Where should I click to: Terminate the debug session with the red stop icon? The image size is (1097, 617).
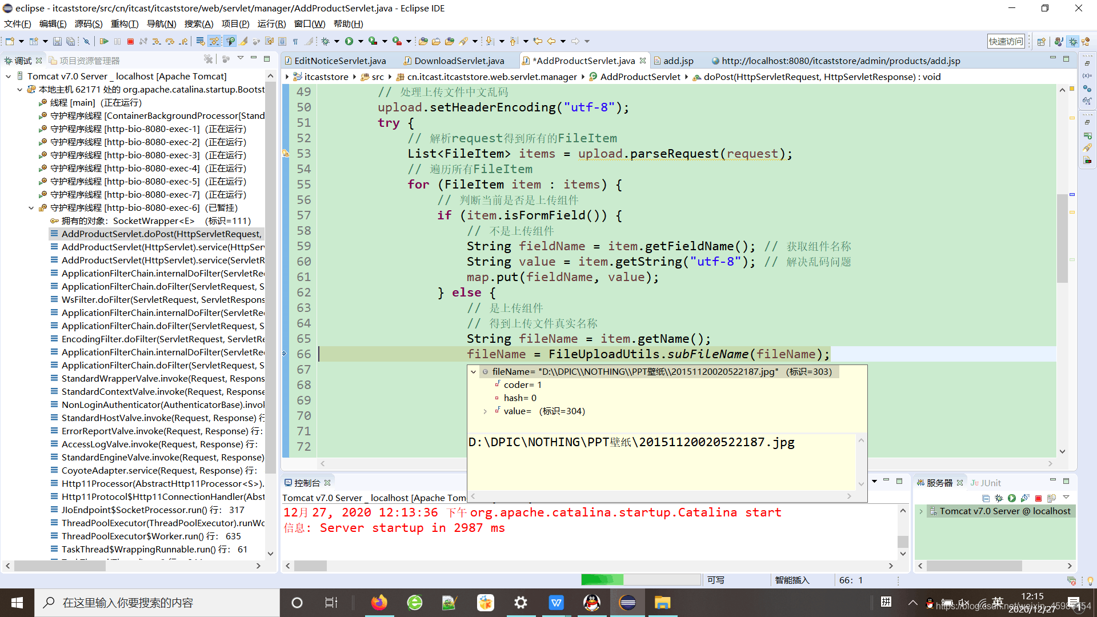(130, 41)
